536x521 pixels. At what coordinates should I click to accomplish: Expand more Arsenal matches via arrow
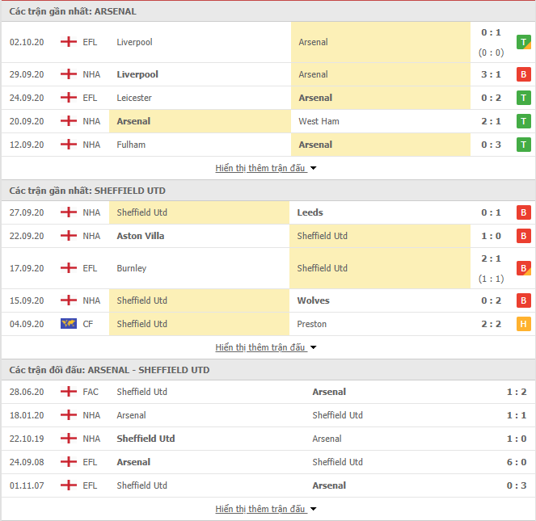click(313, 168)
